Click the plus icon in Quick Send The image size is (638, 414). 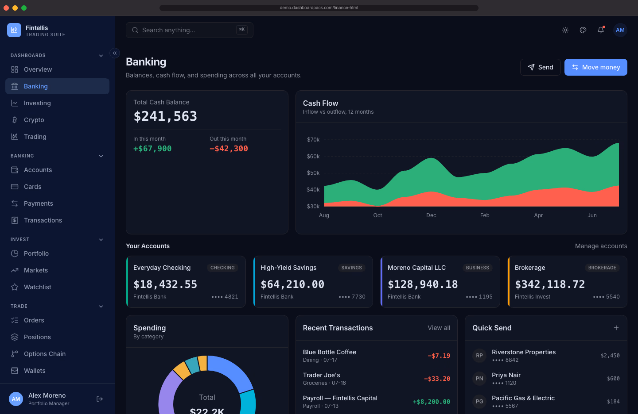[616, 328]
